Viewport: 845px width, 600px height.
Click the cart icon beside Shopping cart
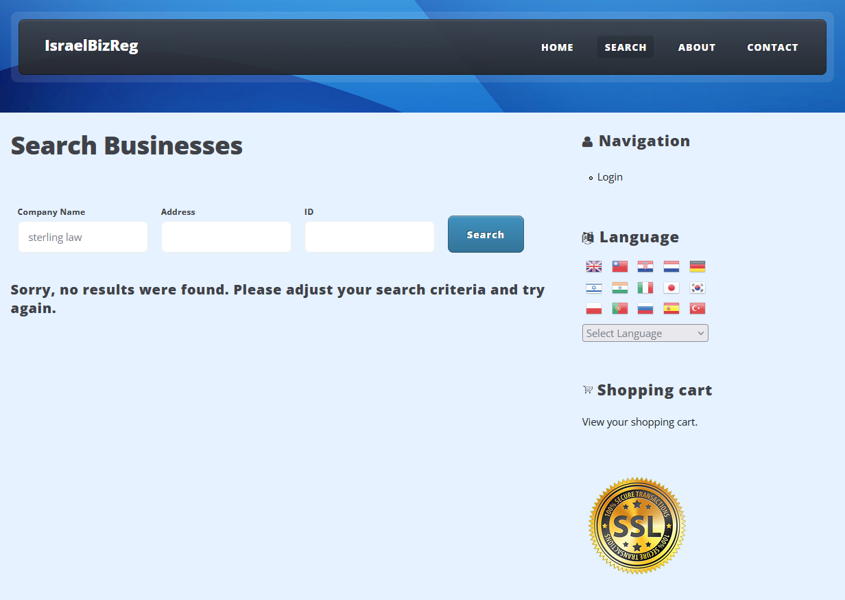pos(587,390)
